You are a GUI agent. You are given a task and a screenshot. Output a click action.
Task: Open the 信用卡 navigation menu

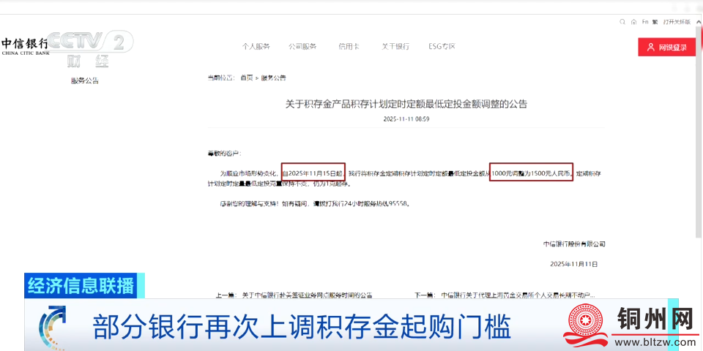click(x=349, y=46)
